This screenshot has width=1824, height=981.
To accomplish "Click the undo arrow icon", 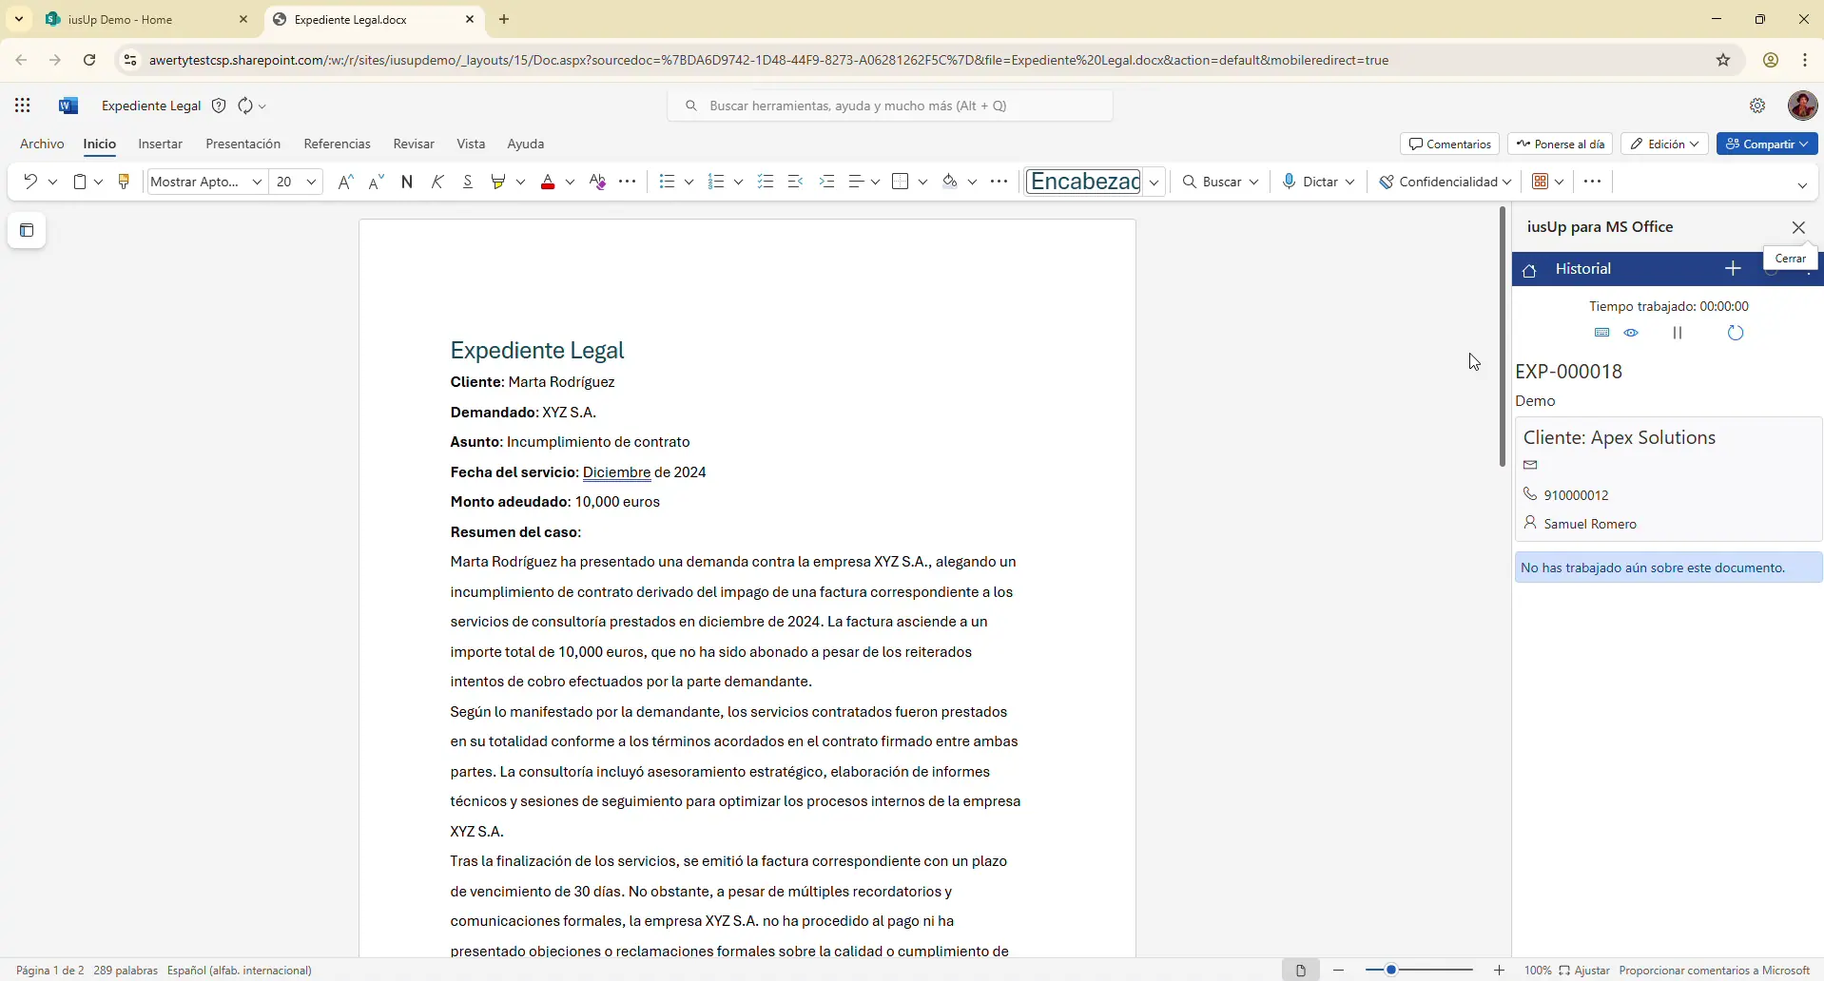I will tap(30, 182).
